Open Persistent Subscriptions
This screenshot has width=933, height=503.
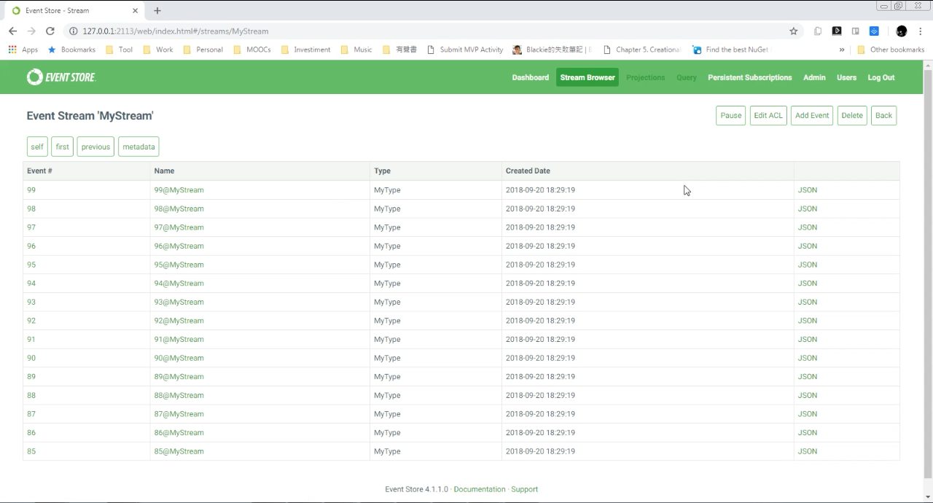pyautogui.click(x=750, y=77)
